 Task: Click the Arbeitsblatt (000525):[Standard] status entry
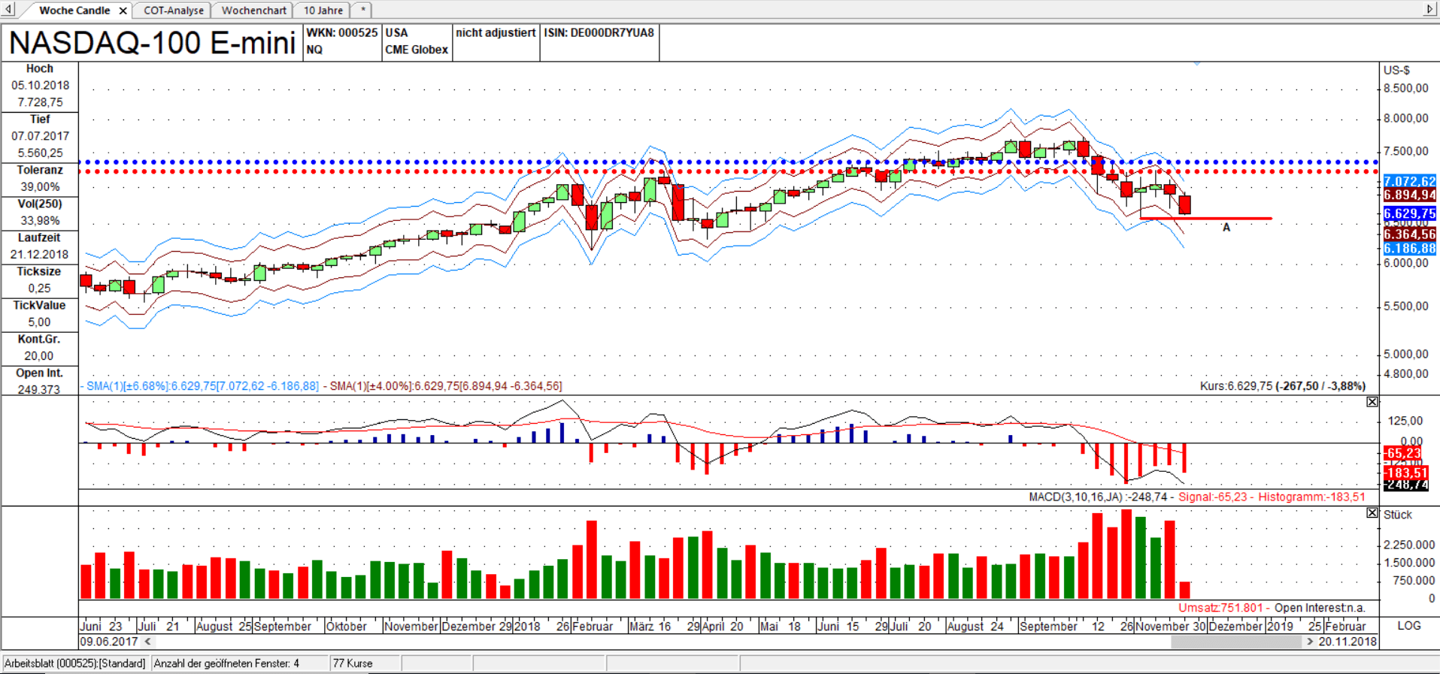point(75,663)
